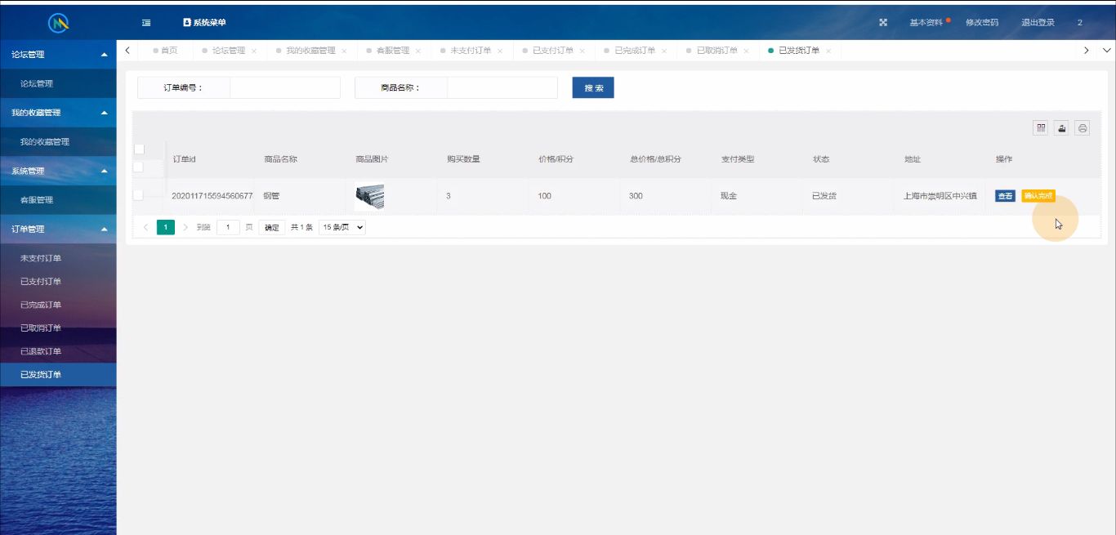The height and width of the screenshot is (535, 1116).
Task: Click the 状态 cell 已发货
Action: pyautogui.click(x=824, y=196)
